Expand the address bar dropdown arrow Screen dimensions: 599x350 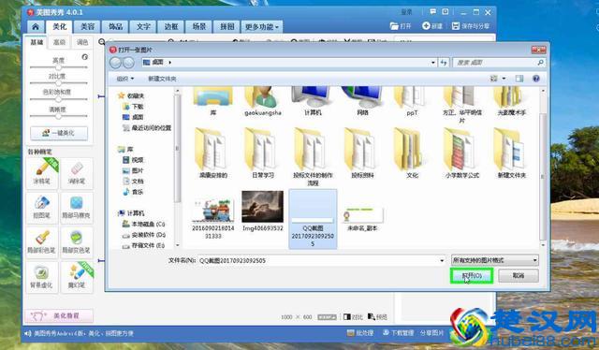pyautogui.click(x=432, y=63)
